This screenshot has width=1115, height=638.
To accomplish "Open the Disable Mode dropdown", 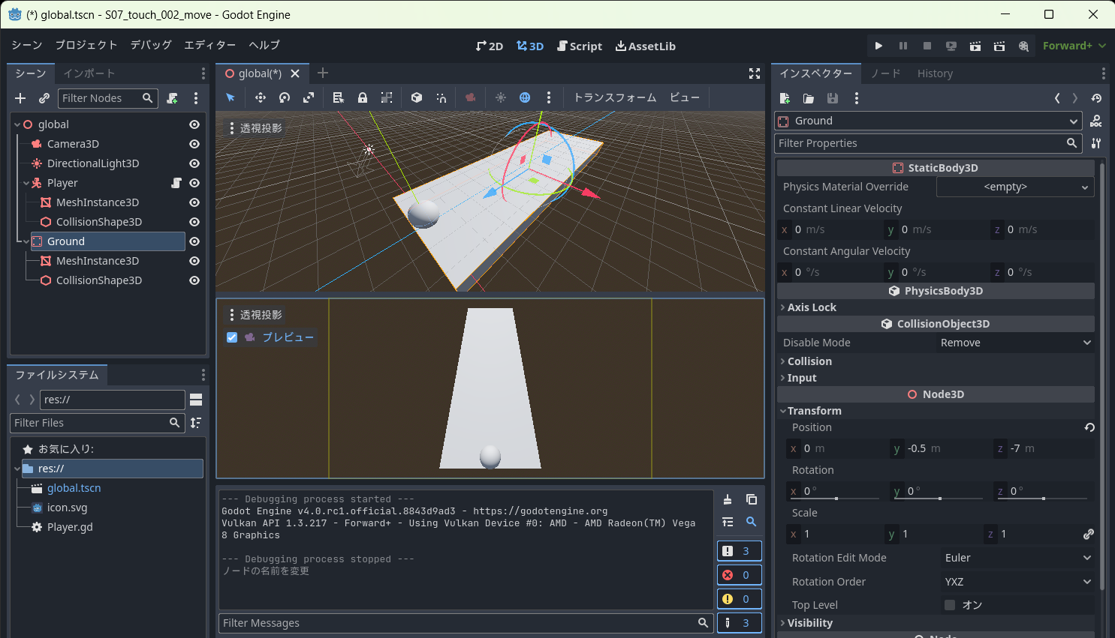I will pyautogui.click(x=1015, y=342).
